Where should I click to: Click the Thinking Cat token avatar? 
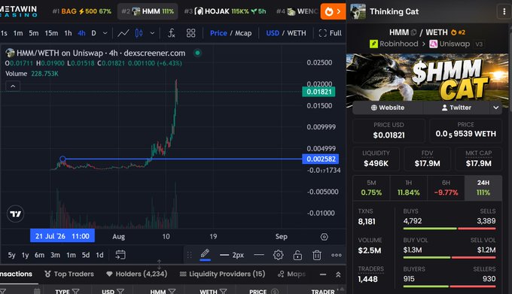[x=358, y=12]
